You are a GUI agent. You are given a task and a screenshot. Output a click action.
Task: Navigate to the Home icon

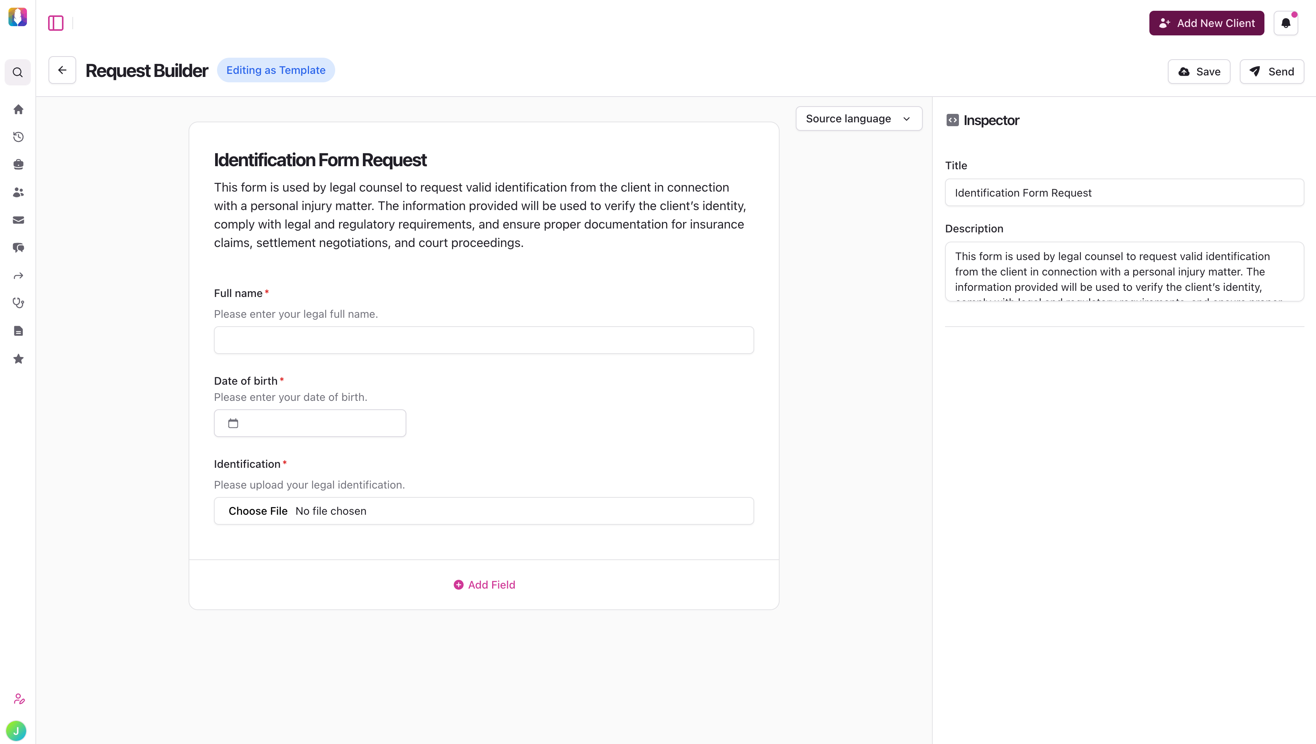point(18,109)
